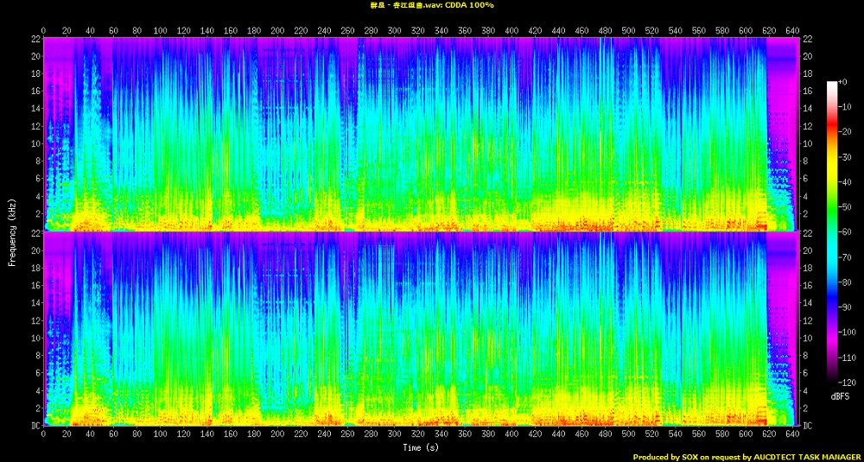
Task: Click 0 on the bottom time axis
Action: 44,435
